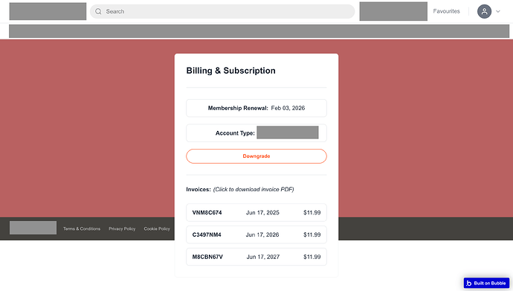513x291 pixels.
Task: Focus the Search input field
Action: click(x=222, y=11)
